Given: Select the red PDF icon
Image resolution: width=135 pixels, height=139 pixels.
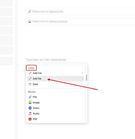Looking at the screenshot, I should (x=30, y=119).
